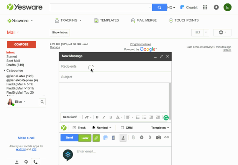Open the contacts person tab

point(17,162)
